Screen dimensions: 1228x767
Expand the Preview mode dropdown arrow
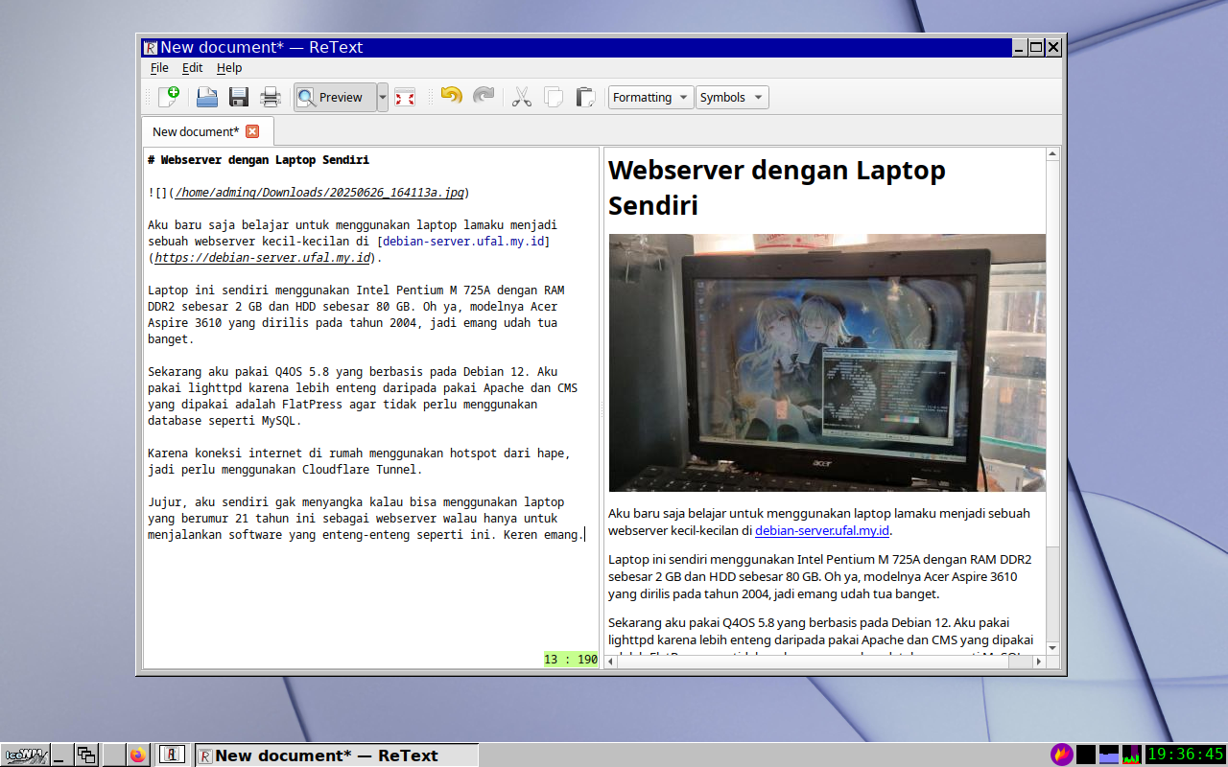click(x=382, y=97)
